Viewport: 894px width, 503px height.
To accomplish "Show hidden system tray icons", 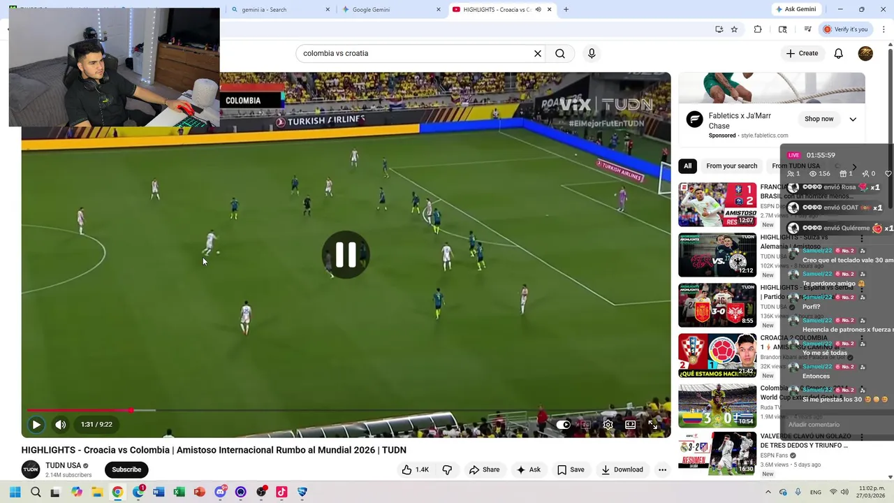I will pyautogui.click(x=768, y=492).
